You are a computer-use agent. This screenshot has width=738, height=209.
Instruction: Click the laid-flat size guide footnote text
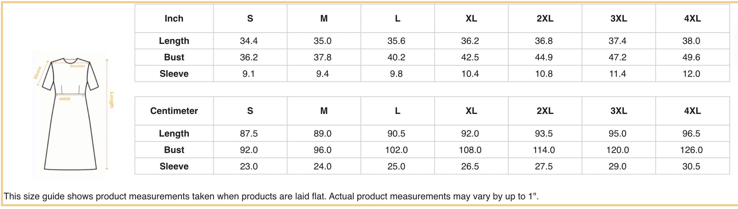point(271,197)
